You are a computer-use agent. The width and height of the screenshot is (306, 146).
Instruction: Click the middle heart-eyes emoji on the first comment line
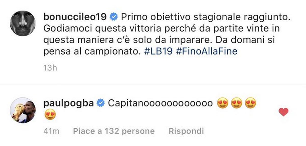point(236,103)
